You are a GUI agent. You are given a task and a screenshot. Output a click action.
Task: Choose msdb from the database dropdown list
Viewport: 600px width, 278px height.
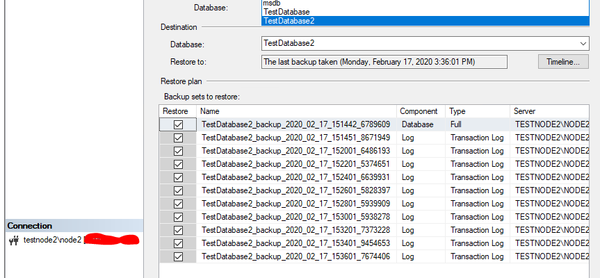click(x=272, y=3)
